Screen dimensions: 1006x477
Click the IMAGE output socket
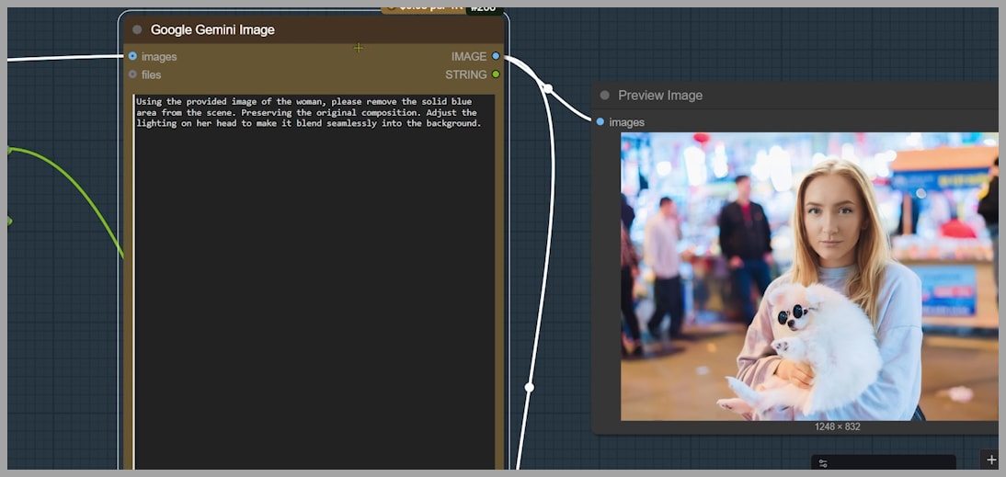[496, 56]
